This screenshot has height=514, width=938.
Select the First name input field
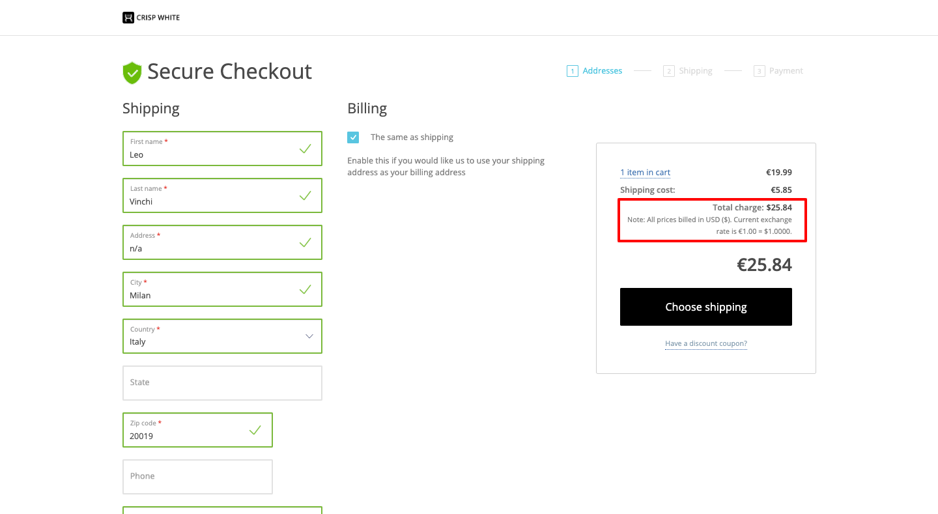tap(208, 154)
